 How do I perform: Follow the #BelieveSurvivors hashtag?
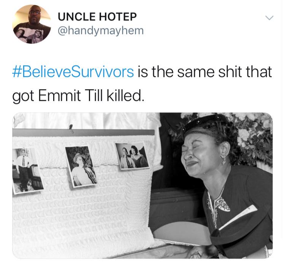tap(73, 72)
